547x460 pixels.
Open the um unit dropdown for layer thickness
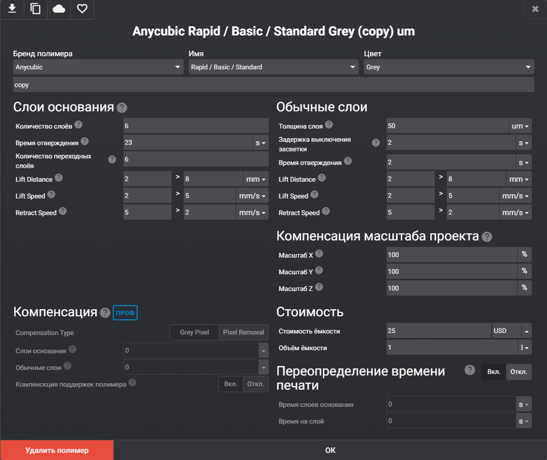(x=520, y=126)
